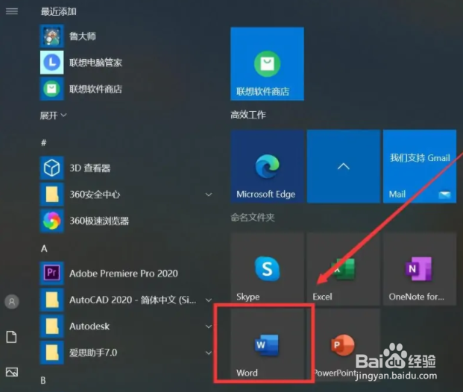Screen dimensions: 463x392
Task: Expand recently added list via 展开
Action: pyautogui.click(x=53, y=115)
